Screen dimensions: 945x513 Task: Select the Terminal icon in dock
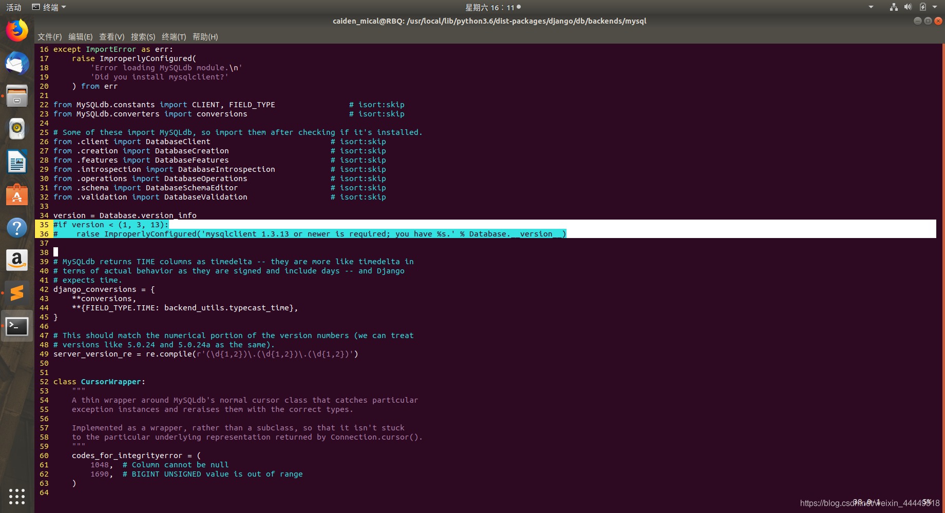pyautogui.click(x=17, y=326)
